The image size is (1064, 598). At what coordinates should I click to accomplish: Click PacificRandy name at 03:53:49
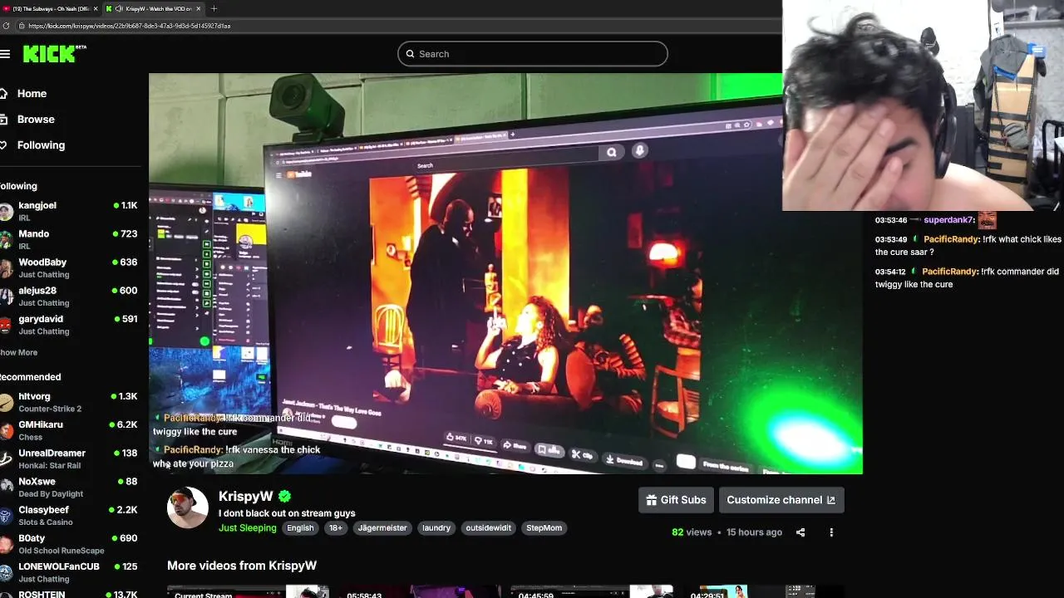950,239
